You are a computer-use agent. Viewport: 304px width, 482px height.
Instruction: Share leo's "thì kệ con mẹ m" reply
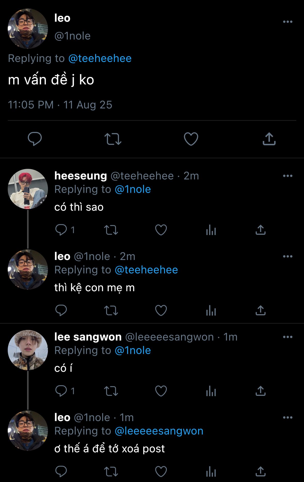pos(260,310)
